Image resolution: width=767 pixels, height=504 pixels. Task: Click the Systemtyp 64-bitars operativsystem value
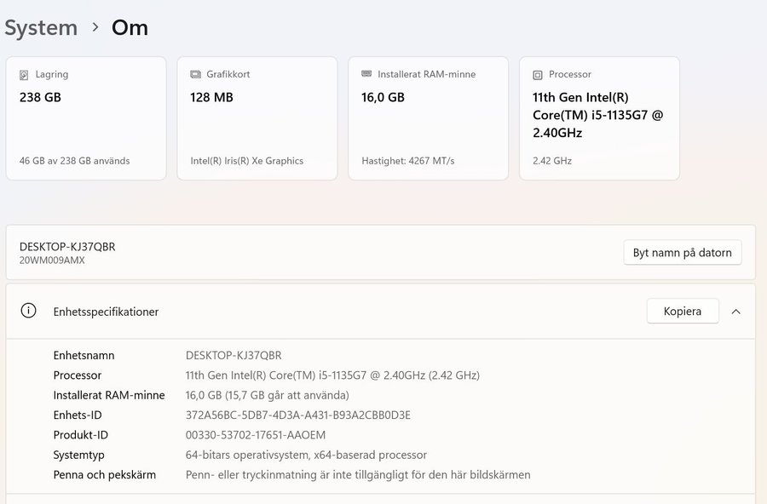click(x=306, y=455)
